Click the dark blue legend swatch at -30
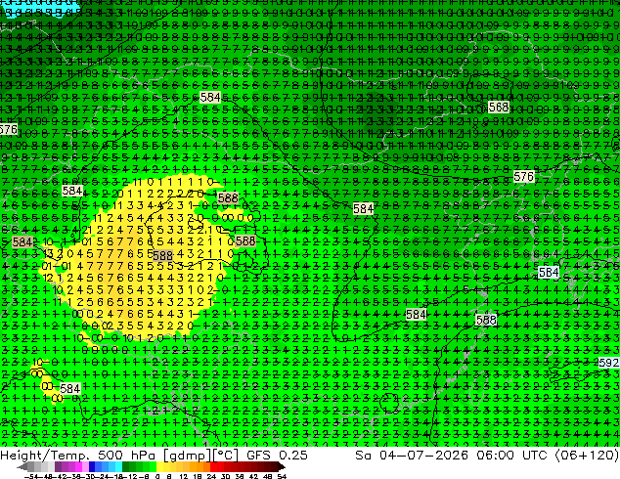Viewport: 620px width, 479px height. tap(92, 466)
